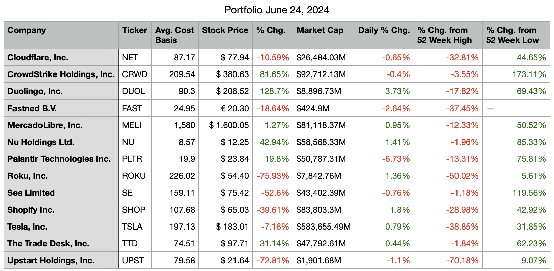Select the Stock Price column header
The image size is (554, 271).
[x=225, y=30]
